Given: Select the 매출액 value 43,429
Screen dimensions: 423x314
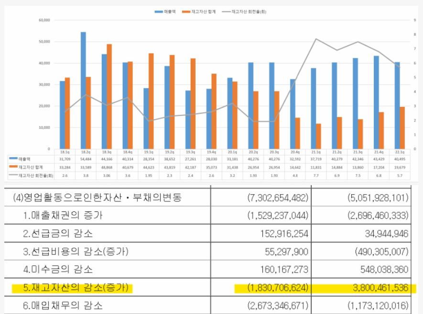Looking at the screenshot, I should 379,159.
